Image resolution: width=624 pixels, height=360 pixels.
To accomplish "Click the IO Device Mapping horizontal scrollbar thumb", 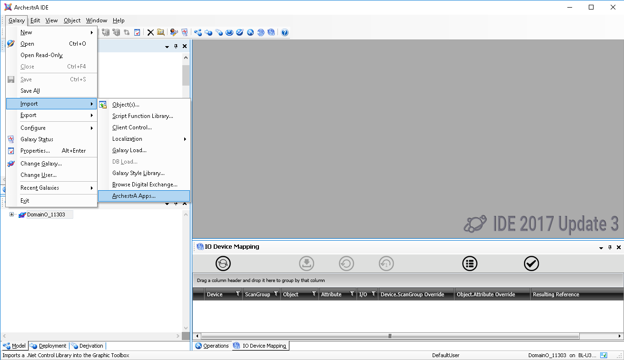I will pos(390,336).
